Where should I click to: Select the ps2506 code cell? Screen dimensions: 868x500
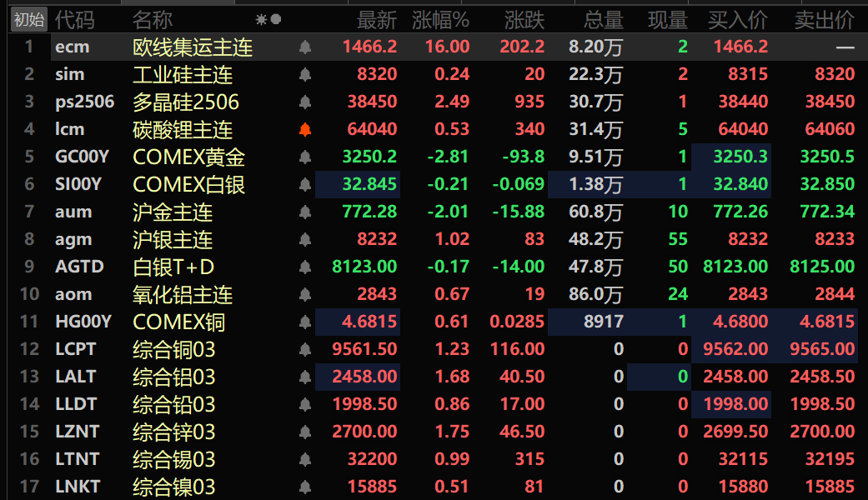pyautogui.click(x=85, y=102)
